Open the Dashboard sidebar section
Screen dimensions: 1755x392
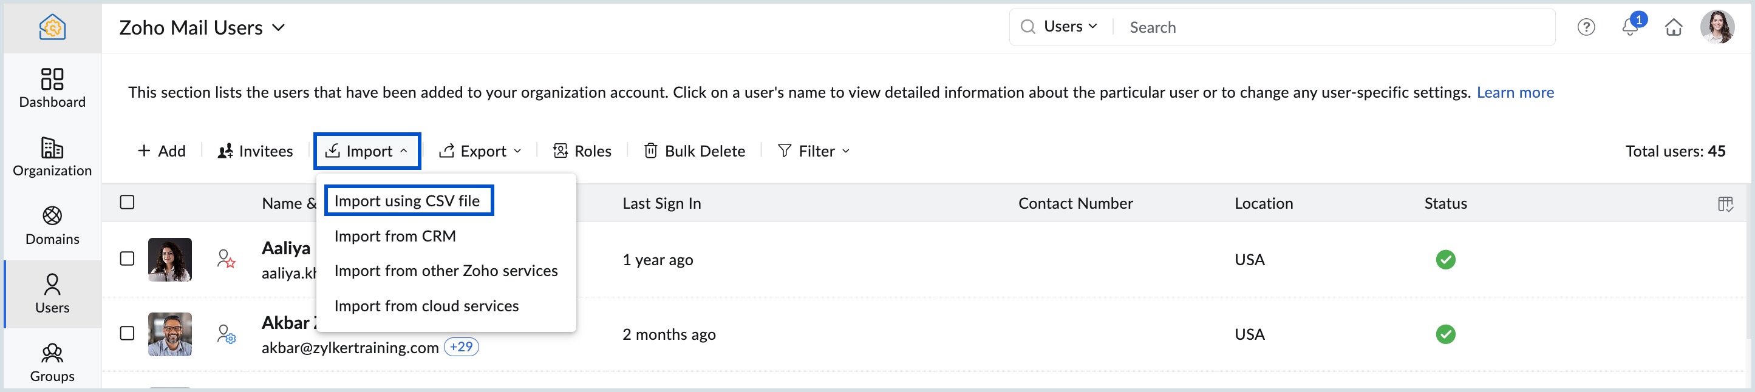52,88
